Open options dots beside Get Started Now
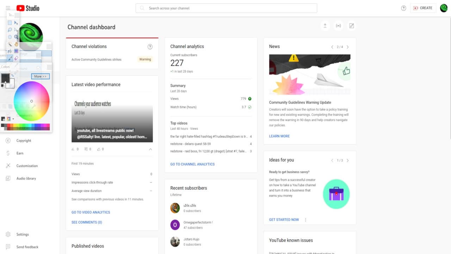The image size is (451, 254). coord(305,220)
